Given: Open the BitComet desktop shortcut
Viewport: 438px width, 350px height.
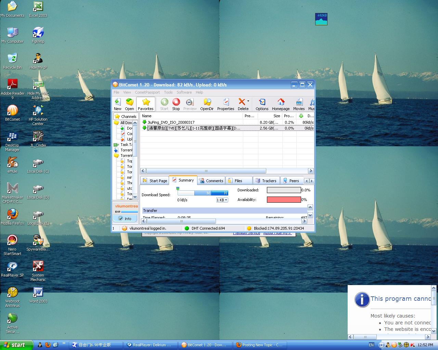Looking at the screenshot, I should pos(12,113).
